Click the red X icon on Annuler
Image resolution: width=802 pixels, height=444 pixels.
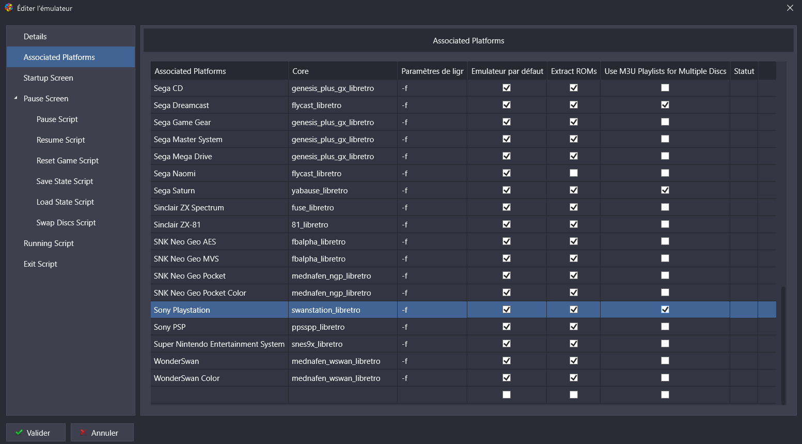pos(83,433)
